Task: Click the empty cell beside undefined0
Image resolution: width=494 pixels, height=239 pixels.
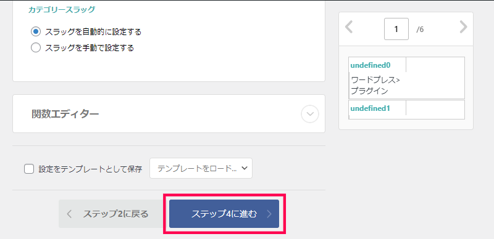Action: (x=435, y=65)
